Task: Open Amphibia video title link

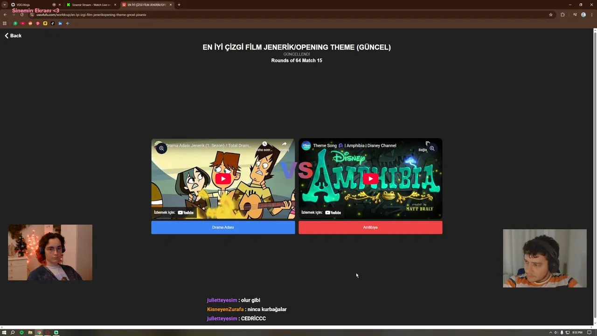Action: click(x=354, y=146)
